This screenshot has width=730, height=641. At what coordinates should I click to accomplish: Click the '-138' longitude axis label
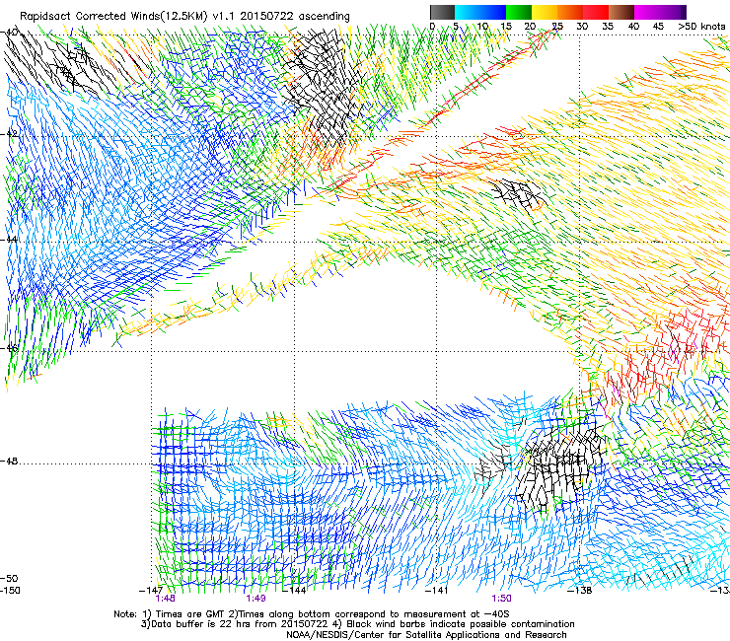[580, 590]
